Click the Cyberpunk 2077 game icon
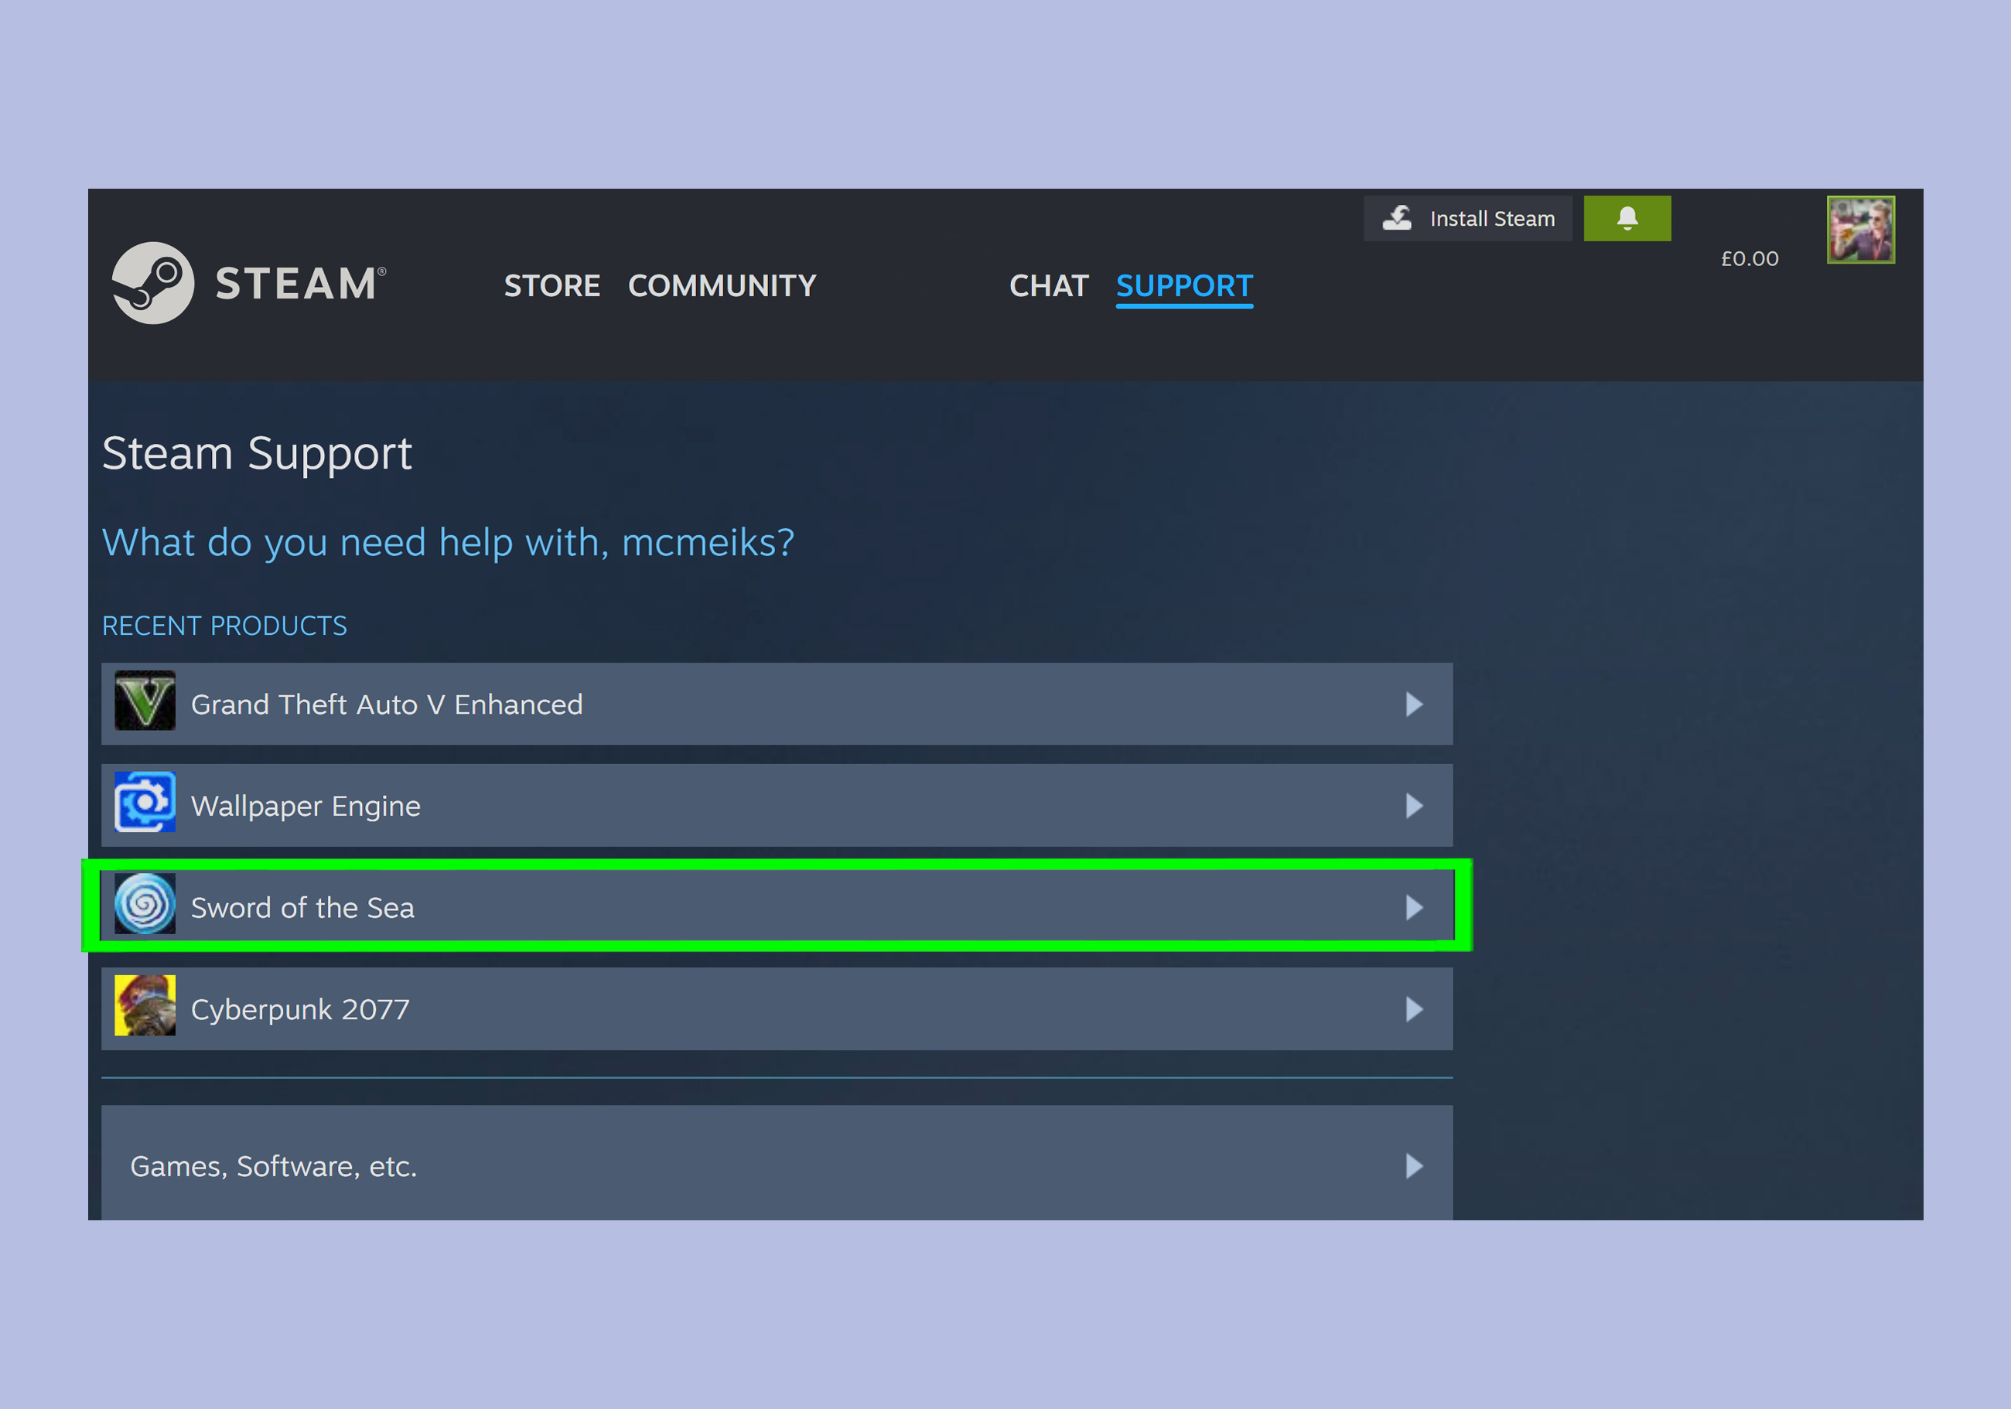2011x1409 pixels. 145,1006
